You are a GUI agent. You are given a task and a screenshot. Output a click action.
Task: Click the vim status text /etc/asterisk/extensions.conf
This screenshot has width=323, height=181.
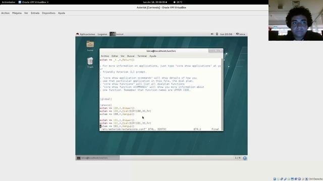[123, 129]
